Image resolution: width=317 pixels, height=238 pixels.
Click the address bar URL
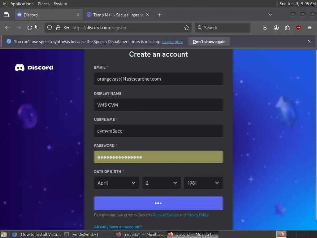point(99,28)
